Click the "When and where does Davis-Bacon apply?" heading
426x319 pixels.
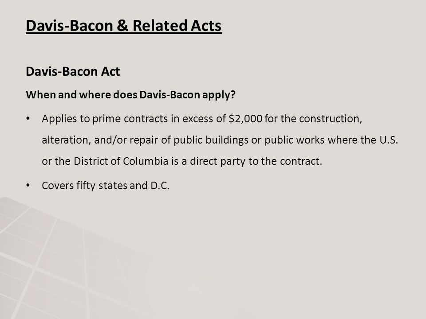130,95
